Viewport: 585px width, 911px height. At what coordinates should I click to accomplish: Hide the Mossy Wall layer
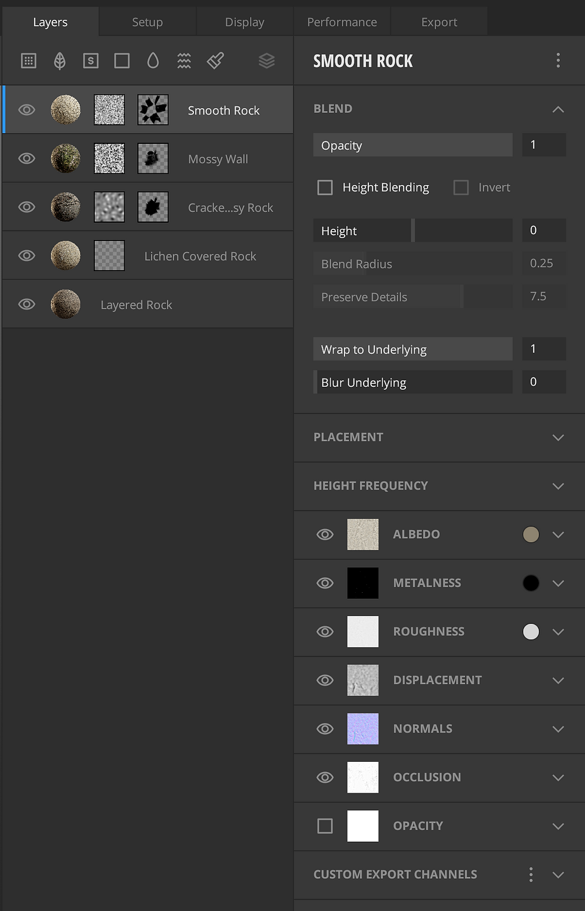[27, 158]
